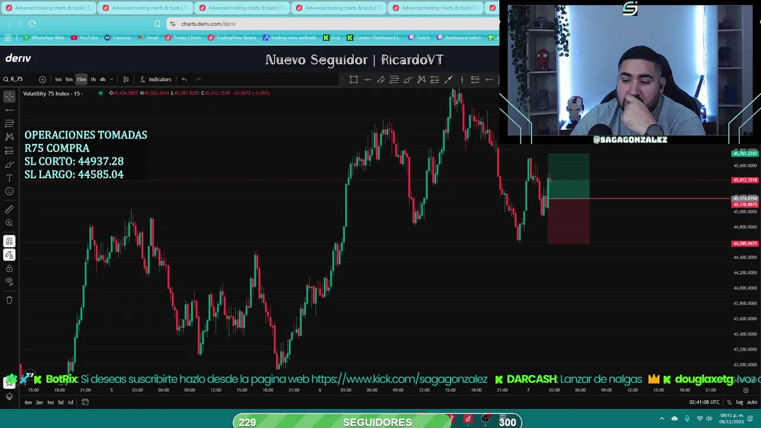Select the Parallel Channel tool in favorites bar
Image resolution: width=761 pixels, height=428 pixels.
click(380, 80)
